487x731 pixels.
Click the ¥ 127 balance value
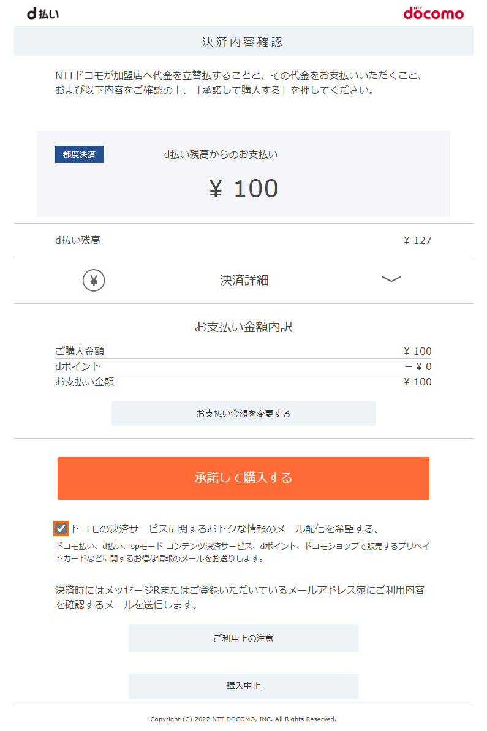point(418,240)
